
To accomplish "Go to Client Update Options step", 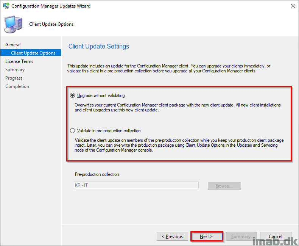I will click(31, 53).
